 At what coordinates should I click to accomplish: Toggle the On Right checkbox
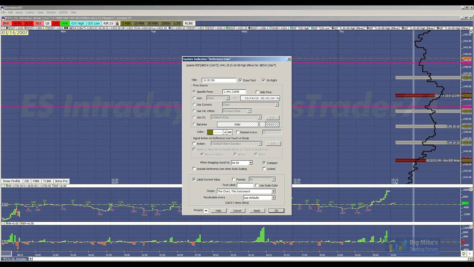[264, 80]
